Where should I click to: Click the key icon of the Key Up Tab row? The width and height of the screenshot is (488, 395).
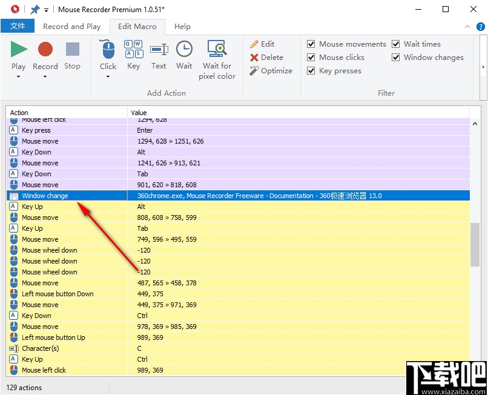click(x=13, y=228)
